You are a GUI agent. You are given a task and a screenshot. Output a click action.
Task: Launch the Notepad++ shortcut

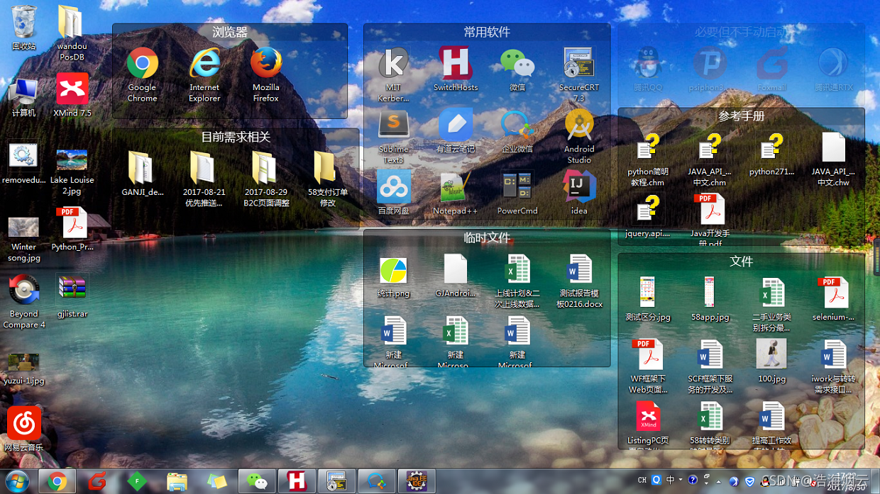pos(456,186)
